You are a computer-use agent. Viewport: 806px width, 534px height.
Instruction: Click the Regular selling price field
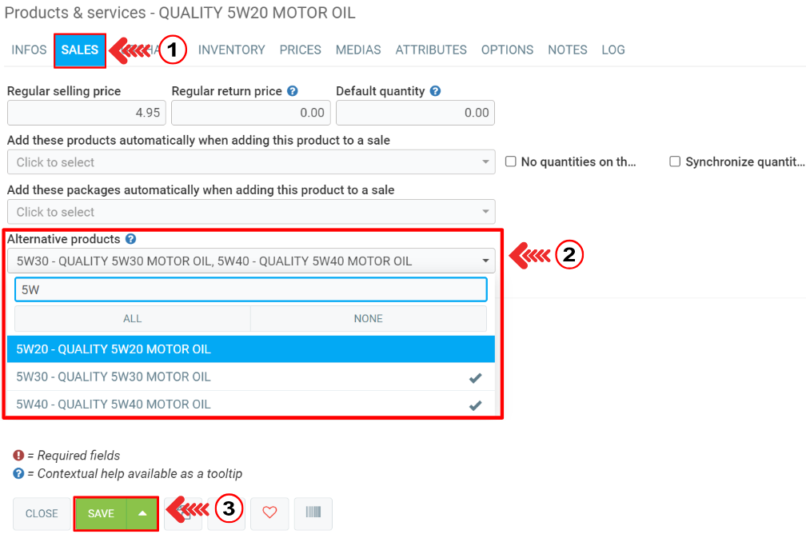86,113
